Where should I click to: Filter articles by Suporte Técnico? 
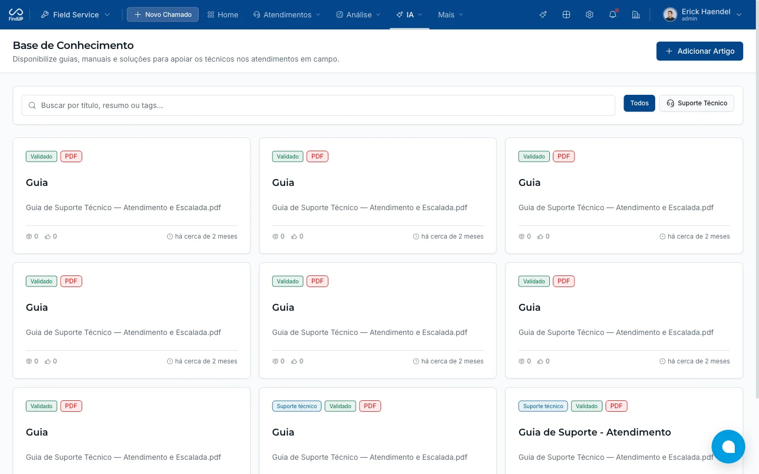pos(697,103)
